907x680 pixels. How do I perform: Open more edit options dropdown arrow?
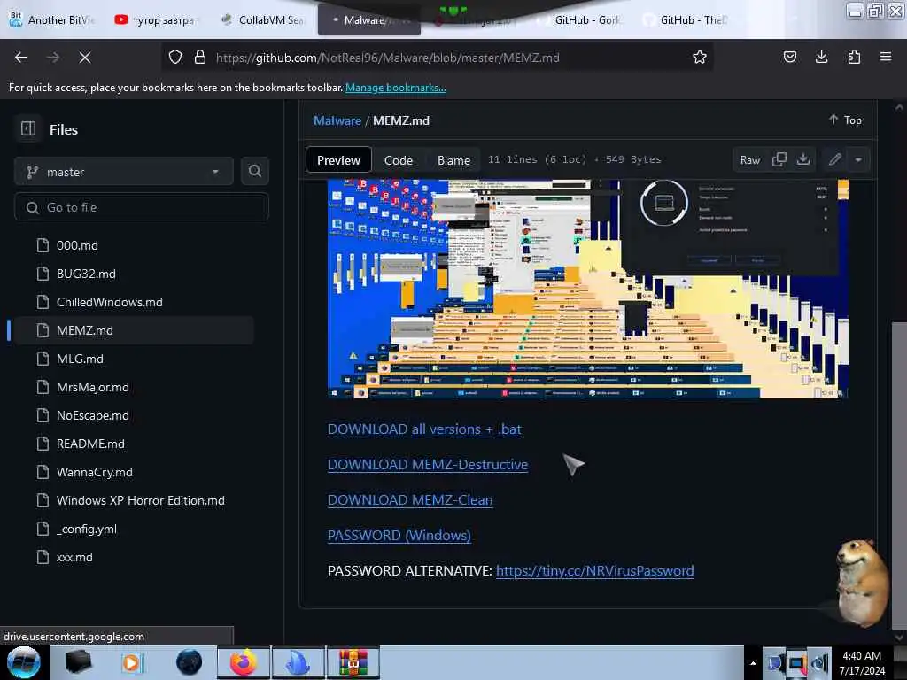coord(858,159)
